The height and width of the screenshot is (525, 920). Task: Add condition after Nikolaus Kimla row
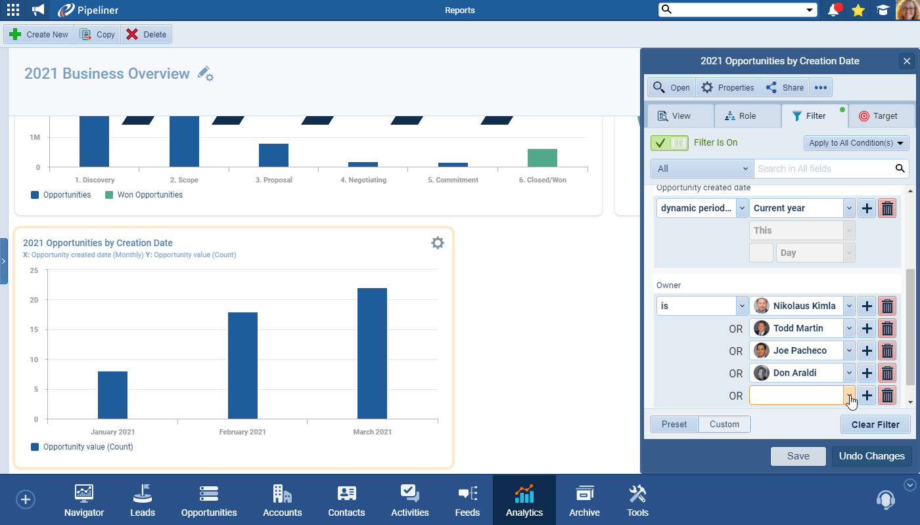[x=867, y=306]
